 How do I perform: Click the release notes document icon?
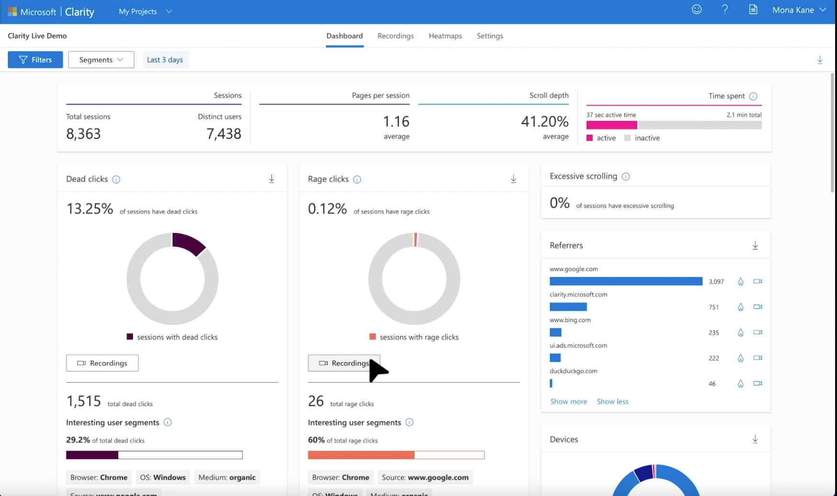pos(753,9)
